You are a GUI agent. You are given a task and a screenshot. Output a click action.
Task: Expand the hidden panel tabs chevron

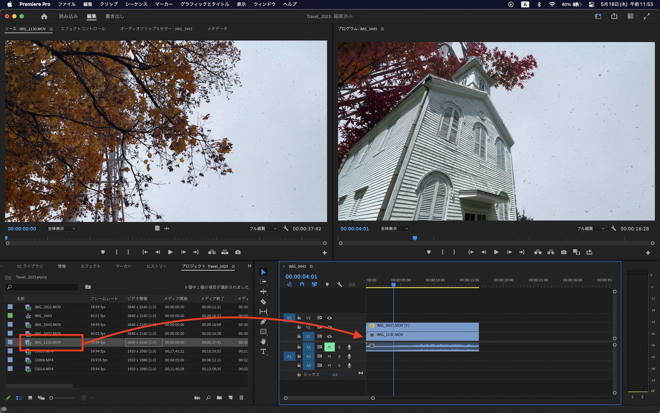pos(249,266)
